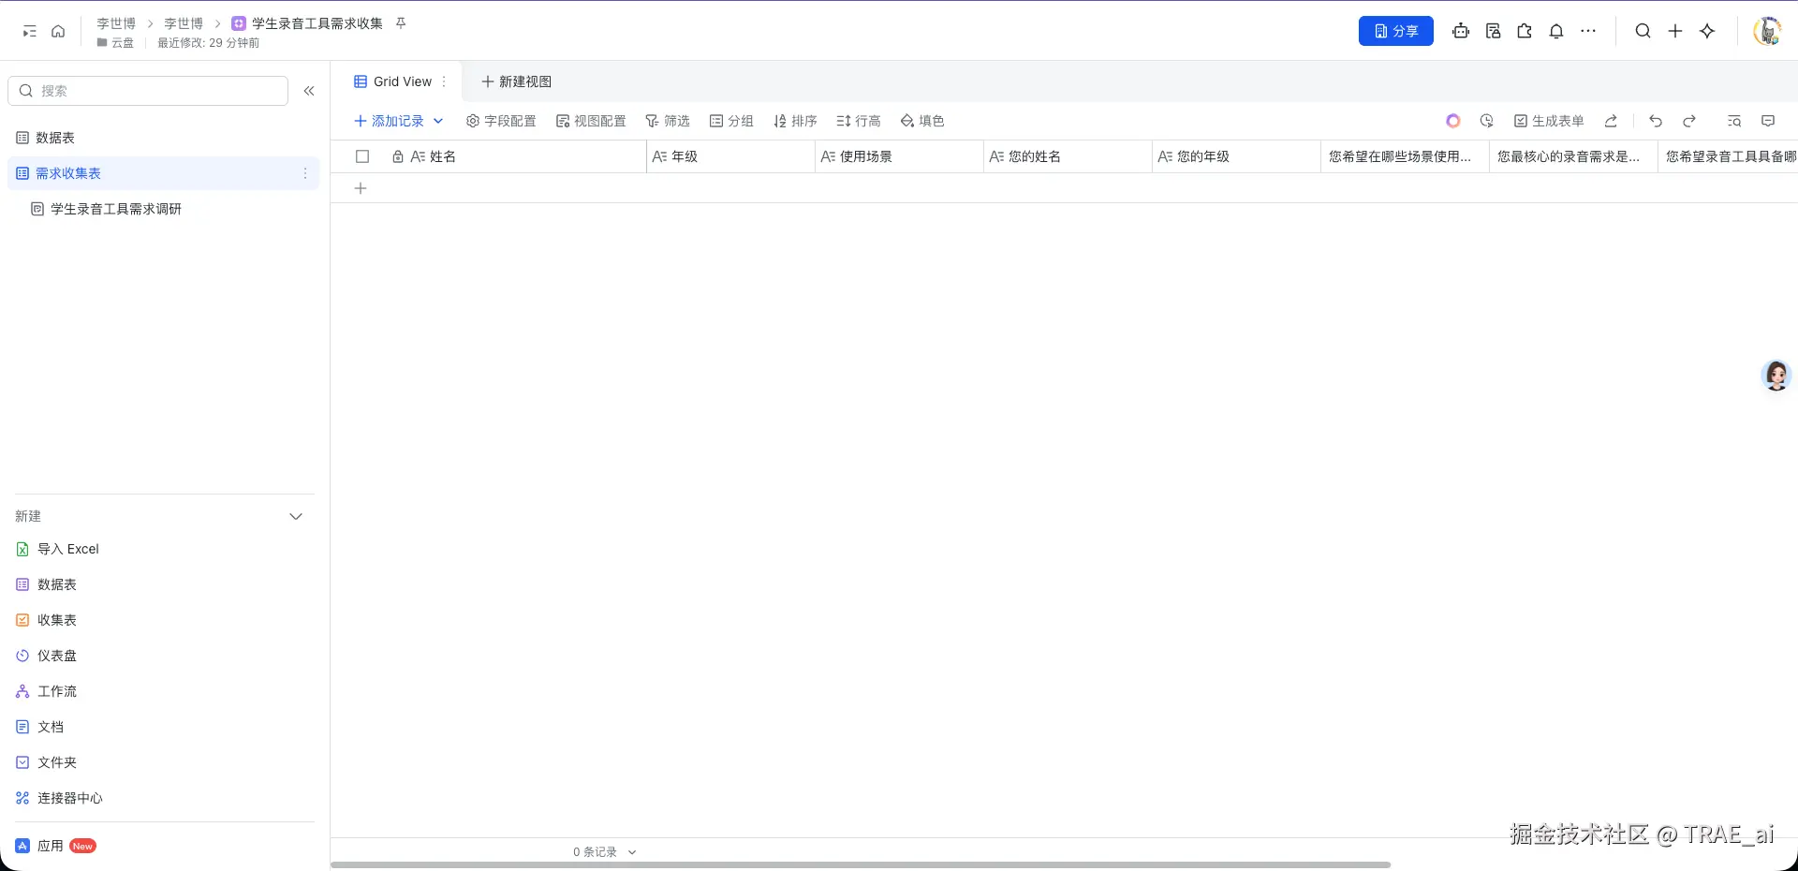Open the plugin puzzle-piece icon
1798x871 pixels.
(1525, 31)
